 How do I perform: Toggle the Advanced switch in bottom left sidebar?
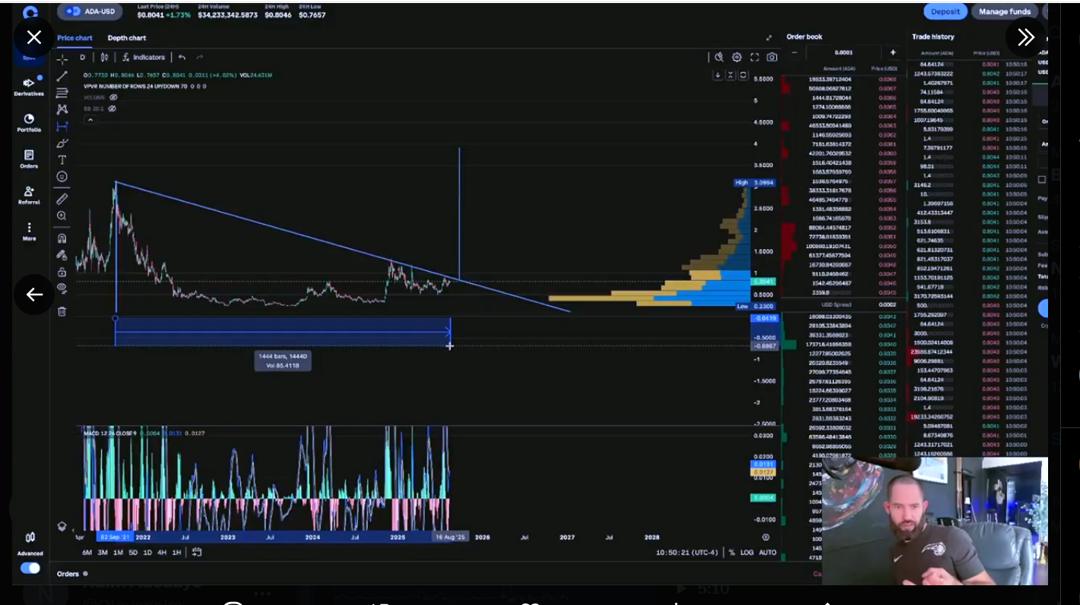(30, 568)
